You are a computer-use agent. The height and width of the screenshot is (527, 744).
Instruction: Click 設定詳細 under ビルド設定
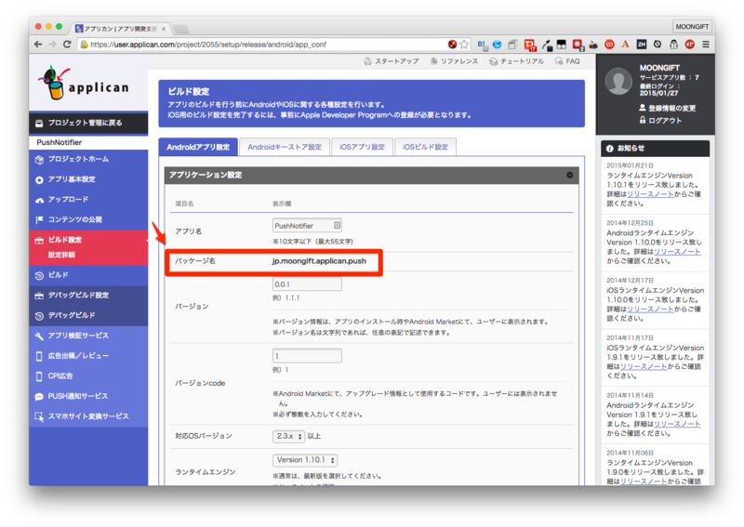[x=61, y=255]
